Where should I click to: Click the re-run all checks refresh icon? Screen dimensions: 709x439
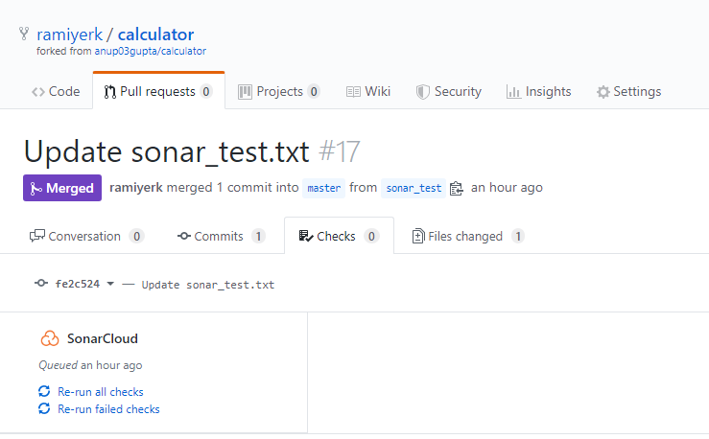coord(44,391)
